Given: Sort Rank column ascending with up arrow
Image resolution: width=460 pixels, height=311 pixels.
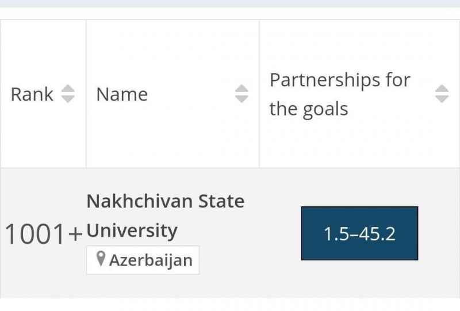Looking at the screenshot, I should pyautogui.click(x=68, y=89).
